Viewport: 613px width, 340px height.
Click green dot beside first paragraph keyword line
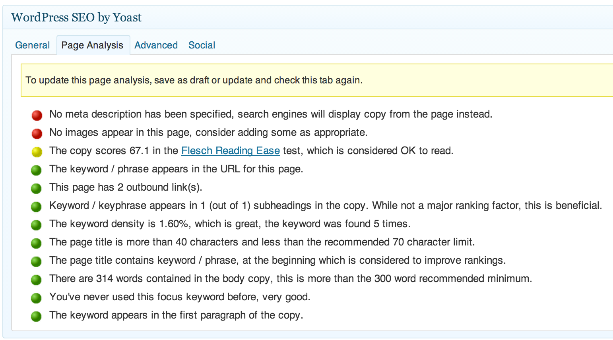(36, 317)
